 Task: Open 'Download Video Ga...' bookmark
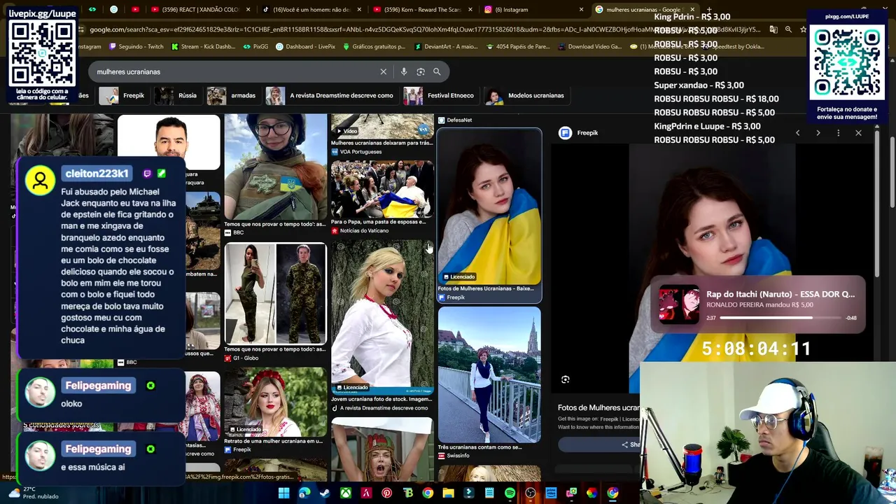click(589, 47)
